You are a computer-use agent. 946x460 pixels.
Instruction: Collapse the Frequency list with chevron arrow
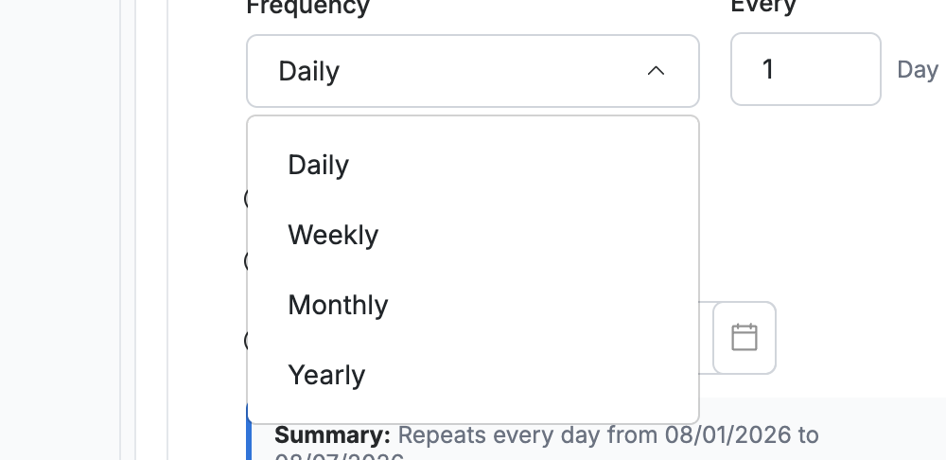click(x=656, y=71)
